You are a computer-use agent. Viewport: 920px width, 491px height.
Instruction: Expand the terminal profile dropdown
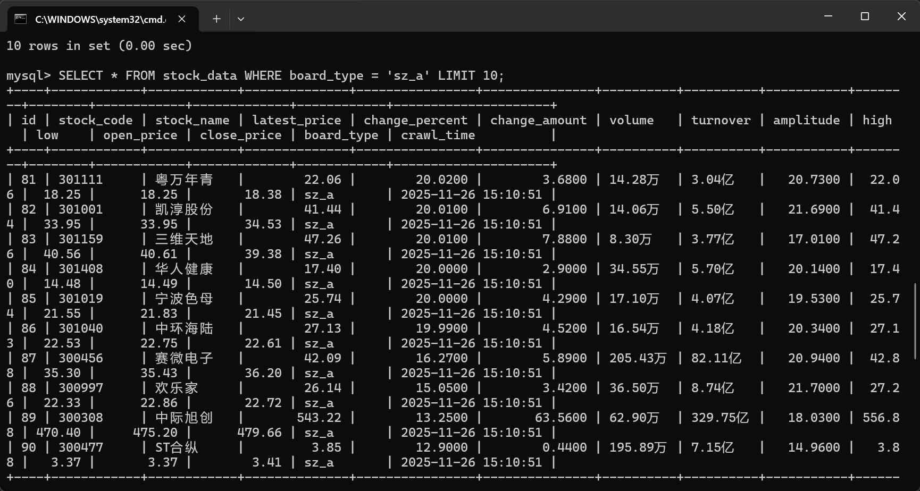[x=241, y=19]
